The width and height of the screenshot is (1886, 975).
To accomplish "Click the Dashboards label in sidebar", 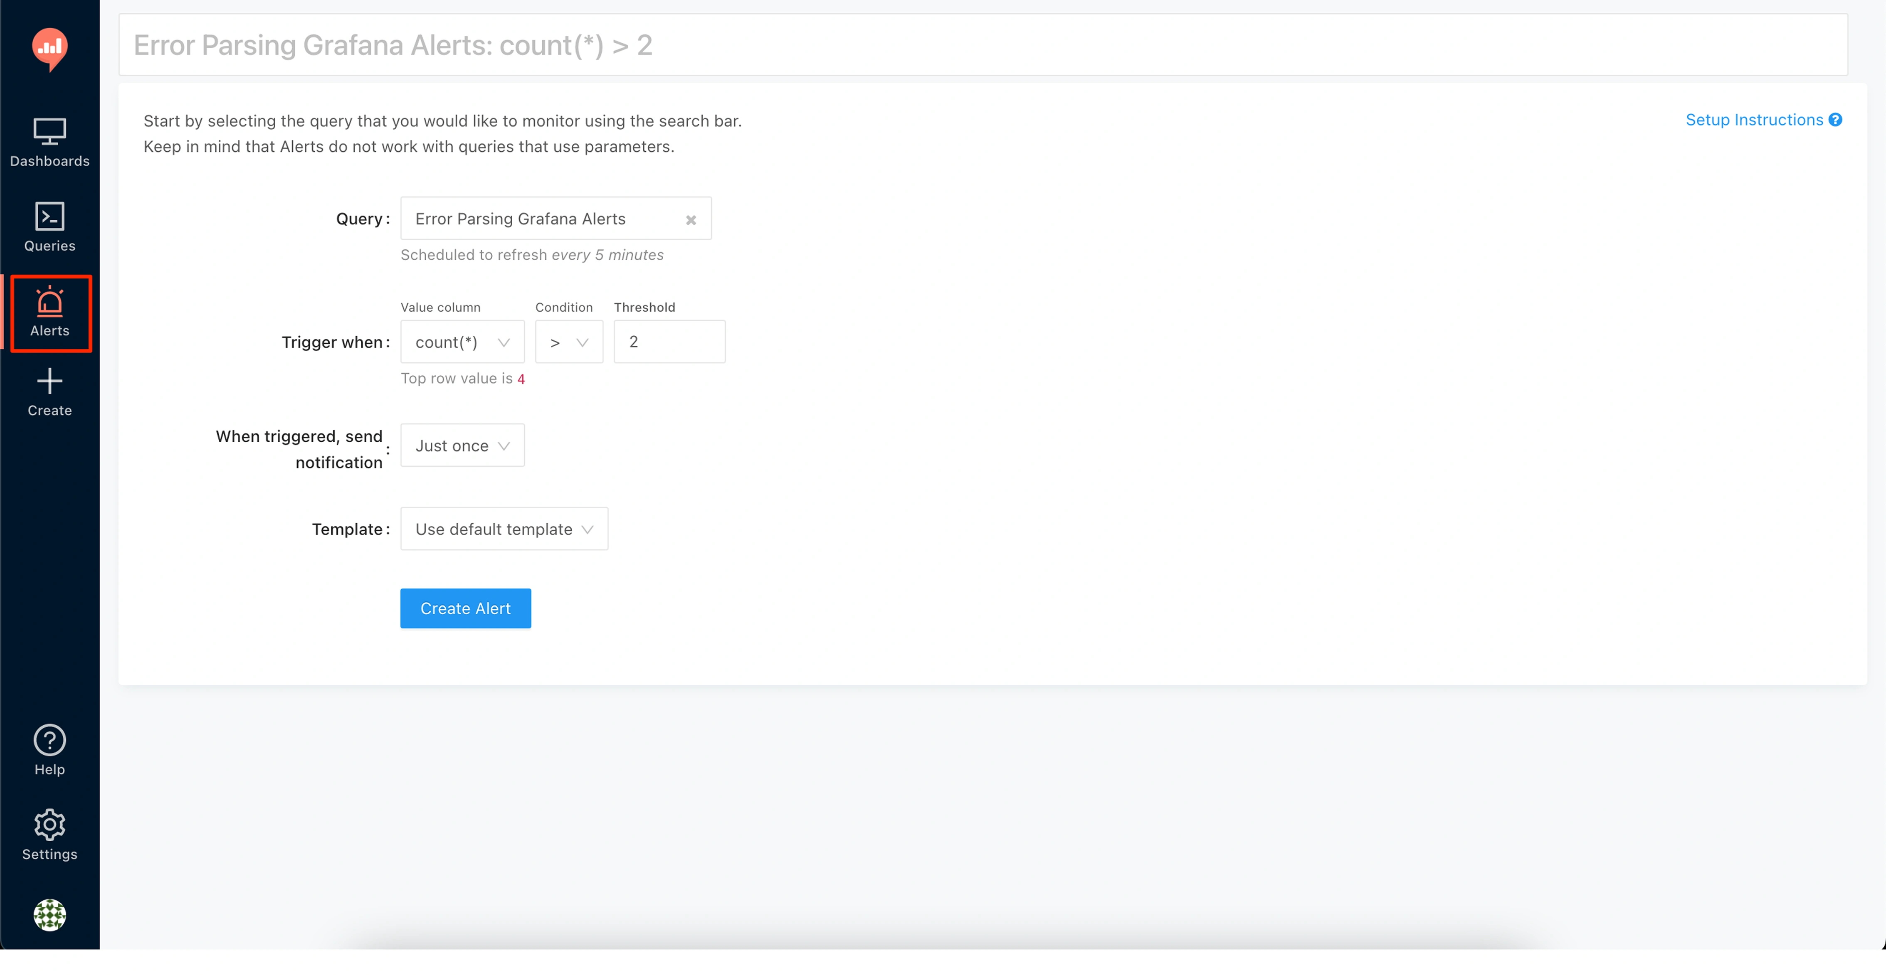I will (50, 161).
